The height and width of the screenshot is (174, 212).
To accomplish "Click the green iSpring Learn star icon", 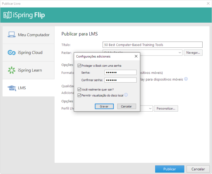I will coord(12,70).
